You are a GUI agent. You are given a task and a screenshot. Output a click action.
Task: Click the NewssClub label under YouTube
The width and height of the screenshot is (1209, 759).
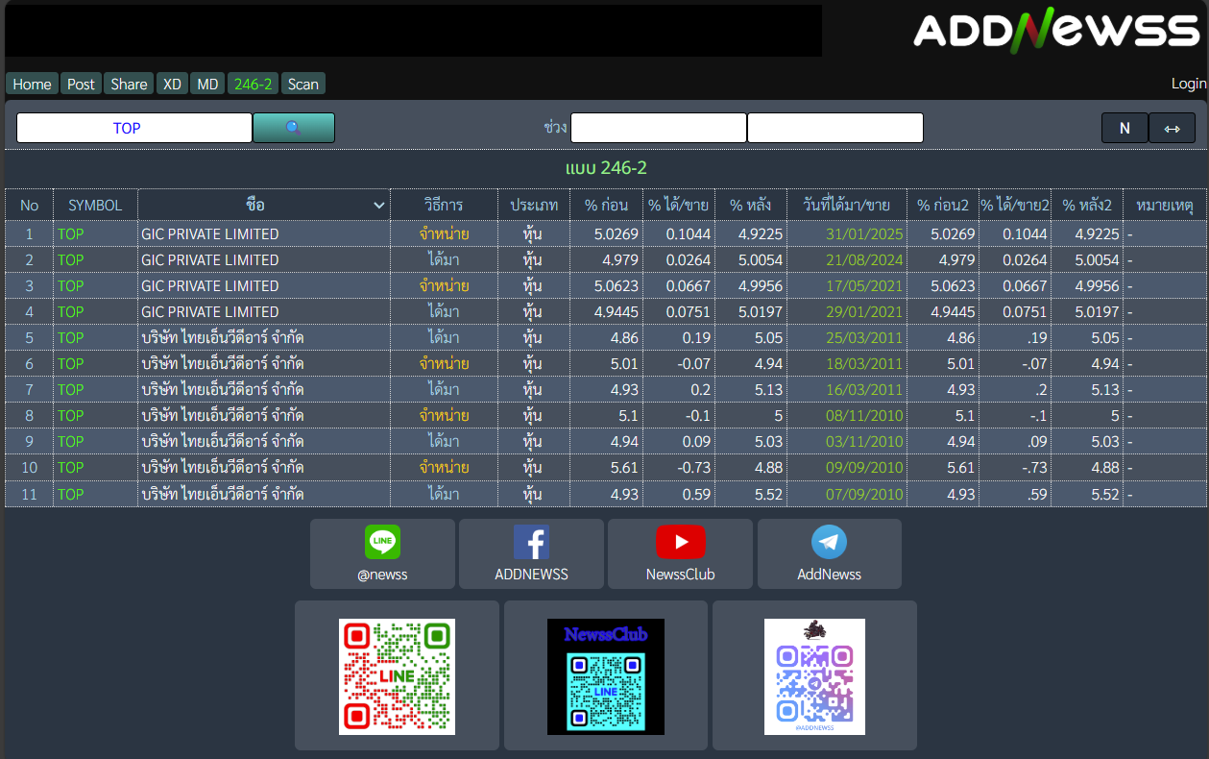pyautogui.click(x=681, y=575)
